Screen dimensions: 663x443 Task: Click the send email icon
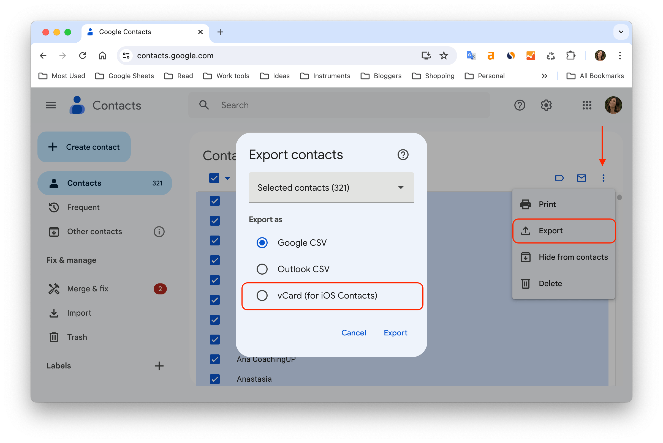tap(581, 178)
